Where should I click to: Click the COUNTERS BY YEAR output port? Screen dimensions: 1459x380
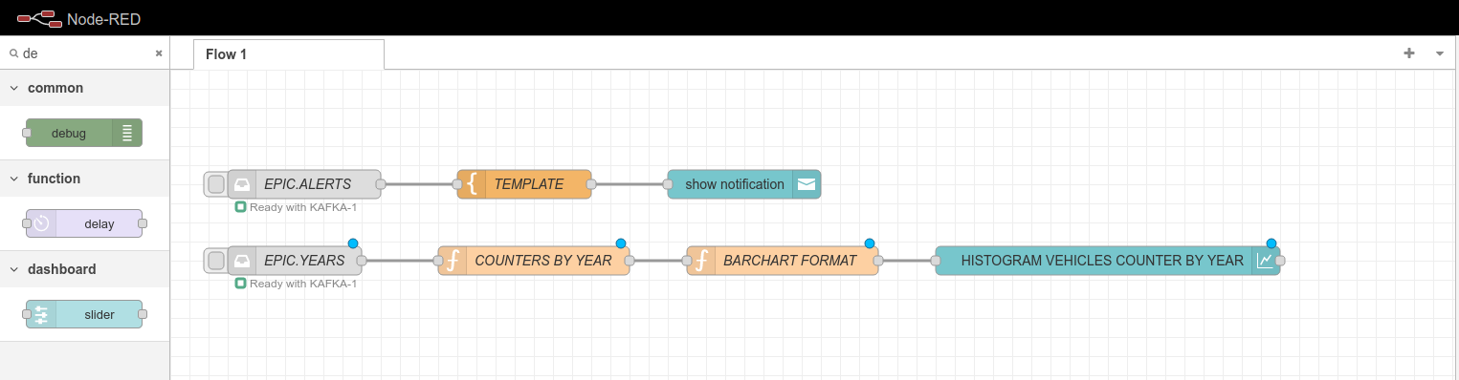click(x=630, y=260)
